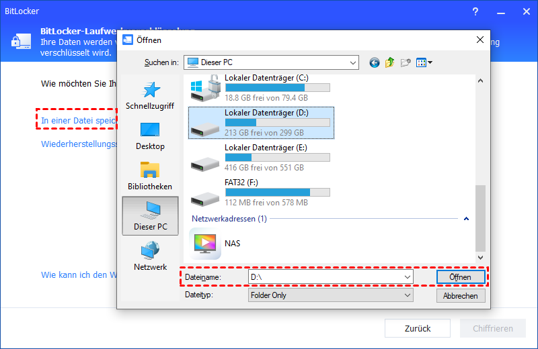Select the NAS network location
This screenshot has height=349, width=538.
[x=215, y=244]
